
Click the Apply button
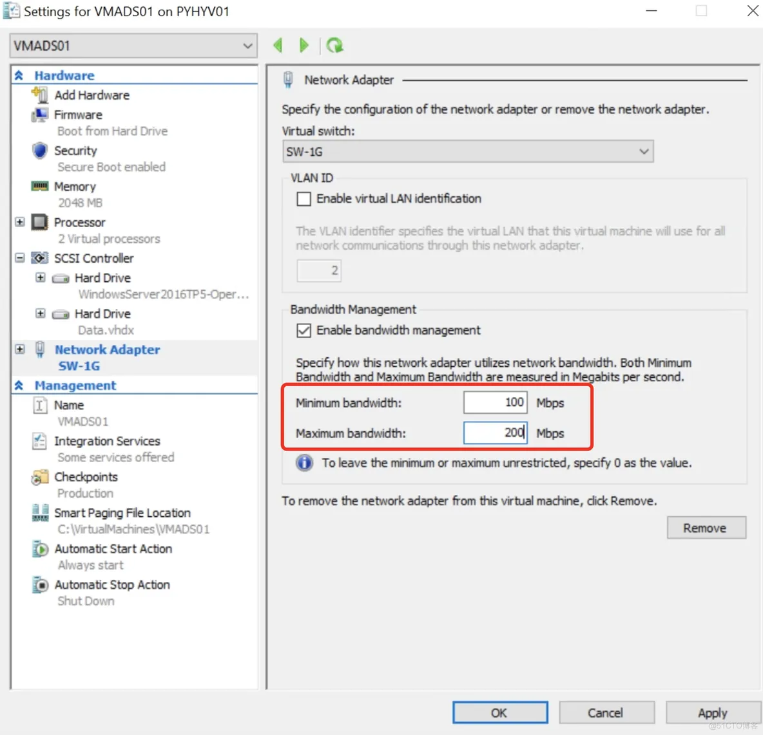click(x=712, y=712)
